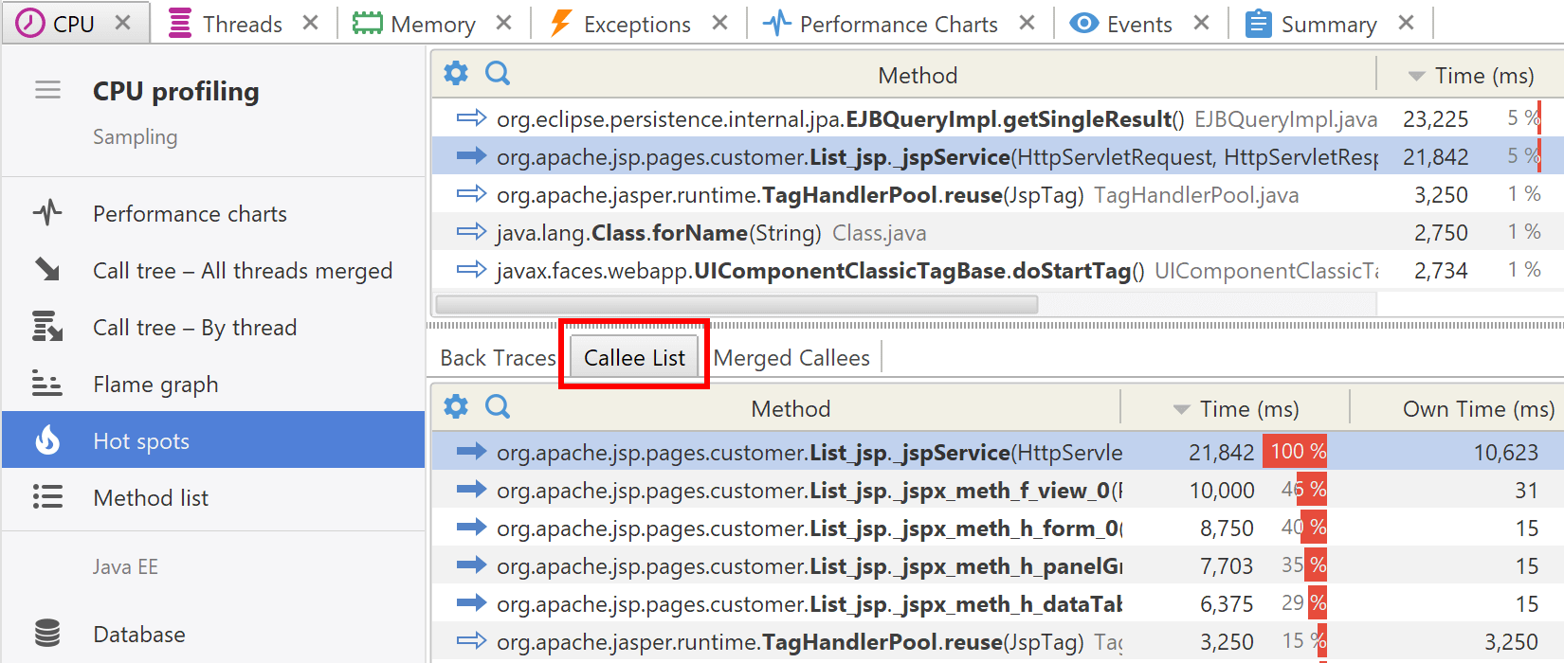Viewport: 1564px width, 663px height.
Task: Open settings gear in the callee list table
Action: pos(456,406)
